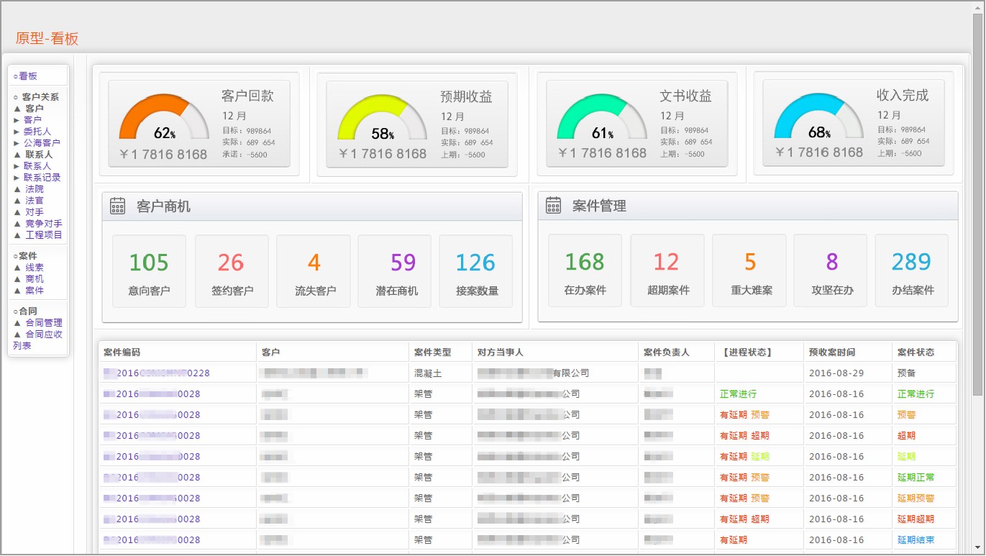Image resolution: width=986 pixels, height=556 pixels.
Task: Open 看板 in the sidebar
Action: [28, 76]
